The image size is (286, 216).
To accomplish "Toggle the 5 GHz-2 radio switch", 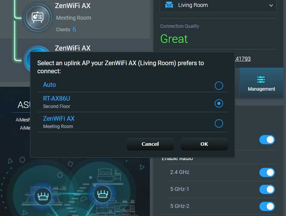I will click(x=267, y=206).
